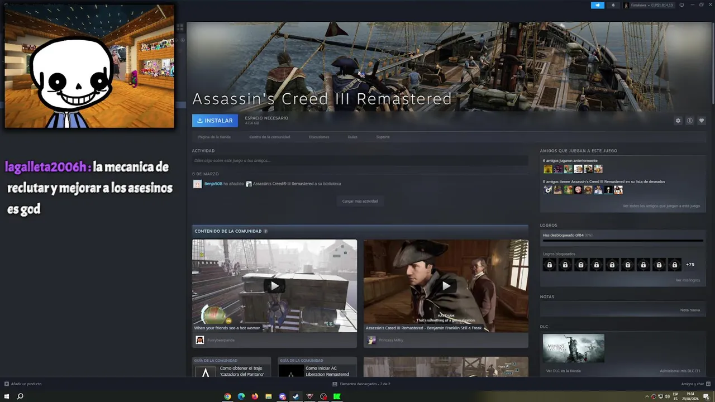Click the blue INSTALAR button

pos(215,121)
